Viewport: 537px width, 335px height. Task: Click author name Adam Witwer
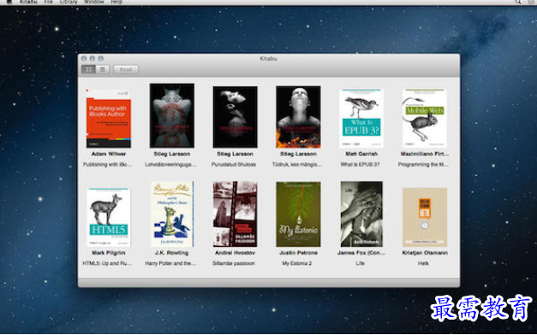pyautogui.click(x=109, y=154)
